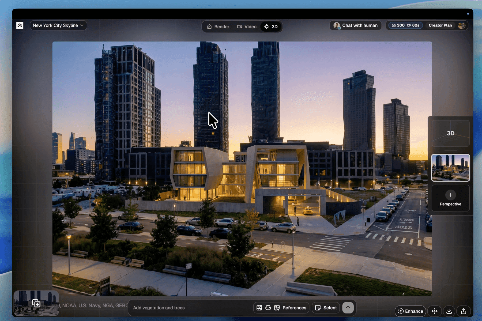Click the 60s video credits counter

click(413, 25)
